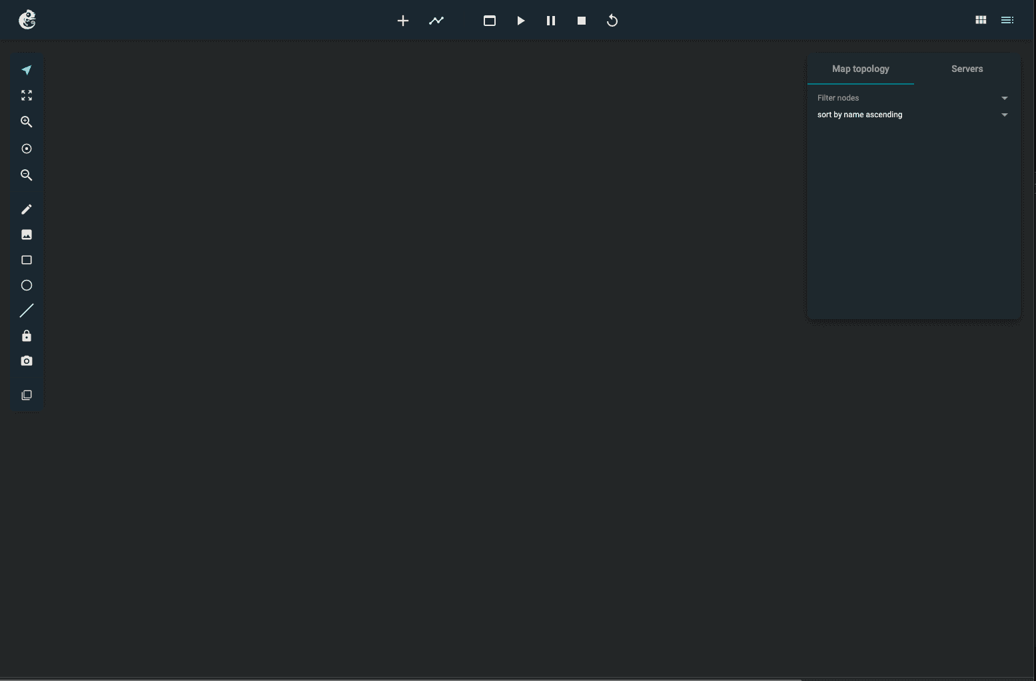Click the GNS3 chameleon logo
1036x681 pixels.
[27, 20]
